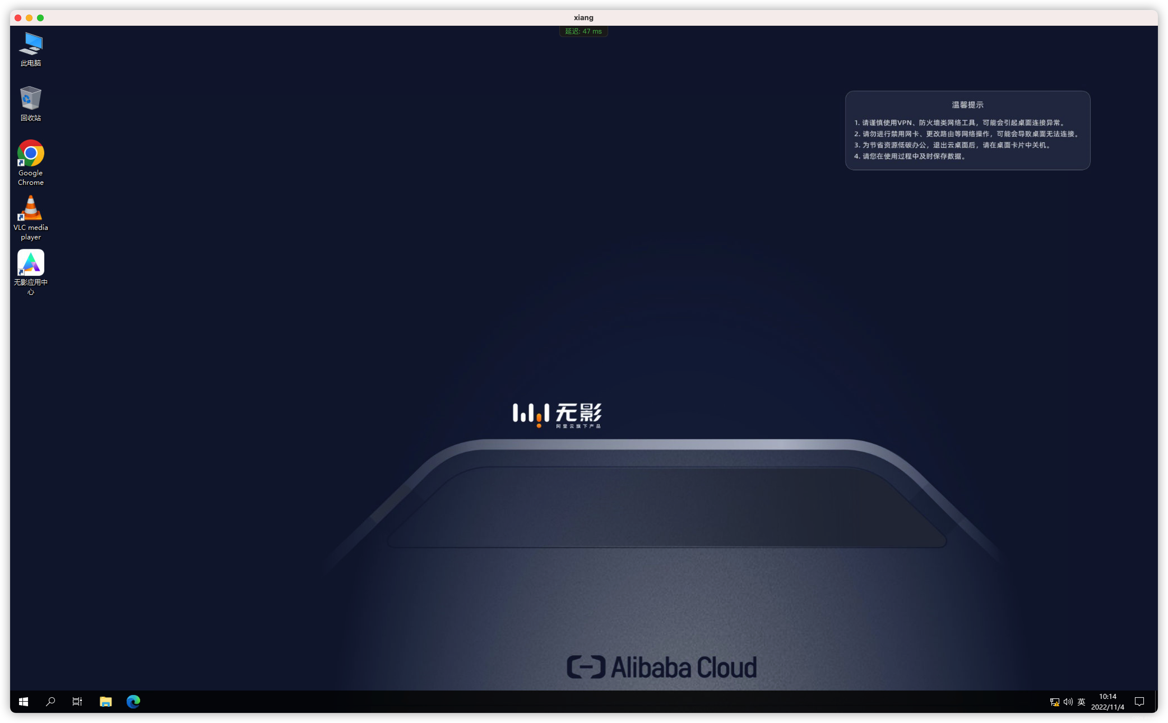1168x723 pixels.
Task: Open Edge browser from taskbar
Action: click(133, 701)
